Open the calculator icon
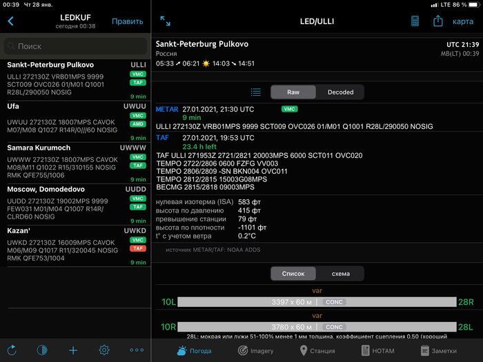483x362 pixels. (x=415, y=21)
